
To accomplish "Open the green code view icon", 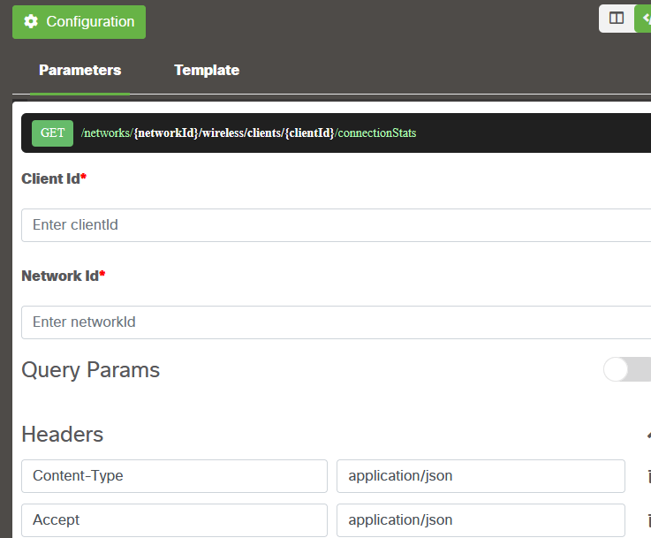I will click(x=644, y=19).
